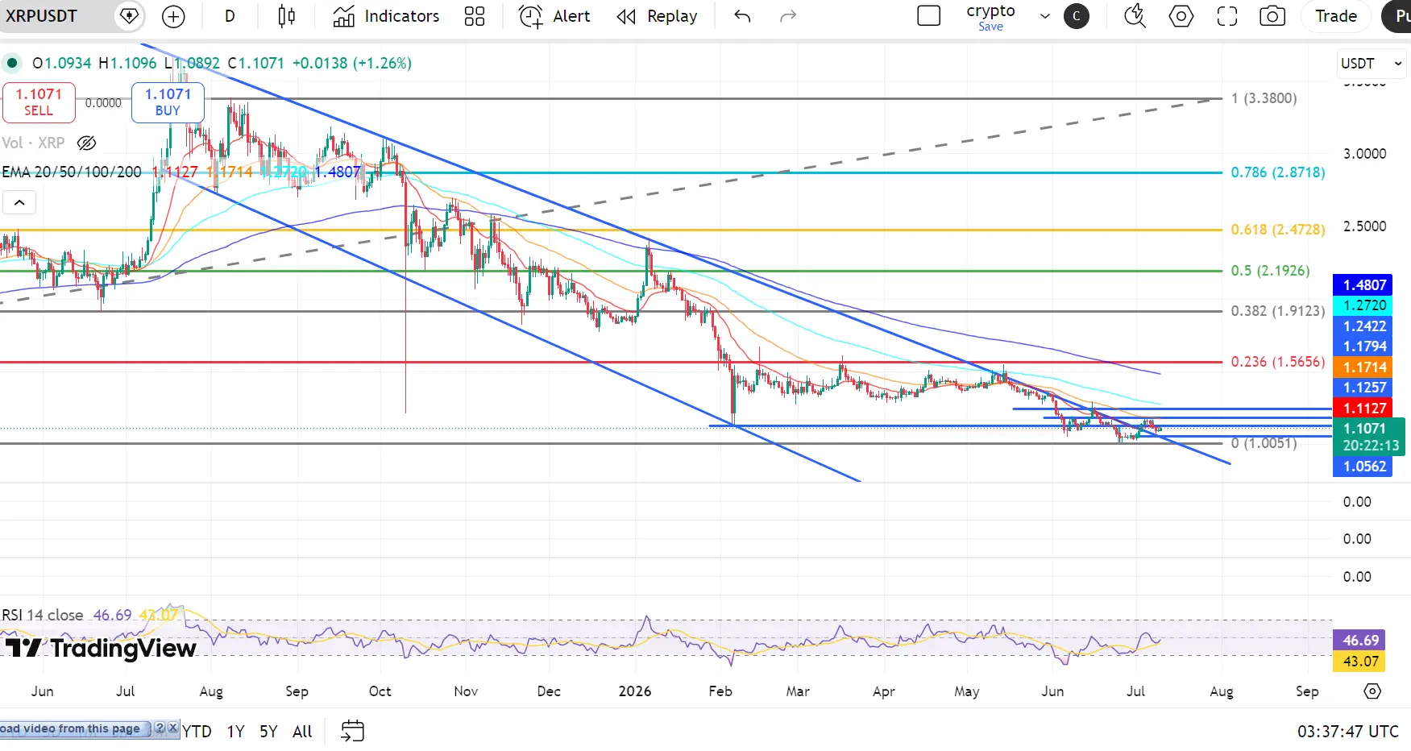Open time axis settings gear
This screenshot has width=1411, height=751.
(x=1372, y=691)
